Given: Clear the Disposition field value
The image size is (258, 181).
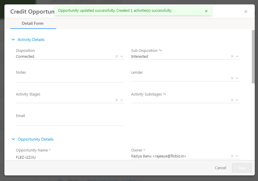Looking at the screenshot, I should tap(117, 56).
